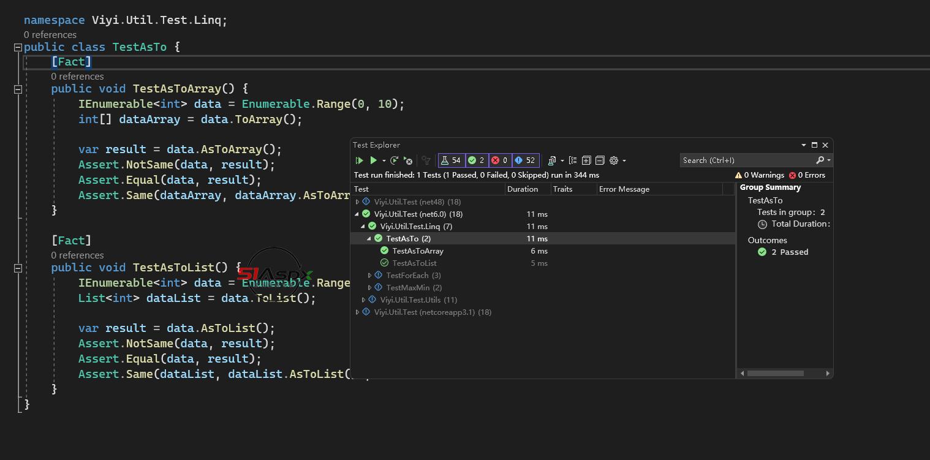Click the not-run icon beside TestForEach
Image resolution: width=930 pixels, height=460 pixels.
pyautogui.click(x=378, y=275)
